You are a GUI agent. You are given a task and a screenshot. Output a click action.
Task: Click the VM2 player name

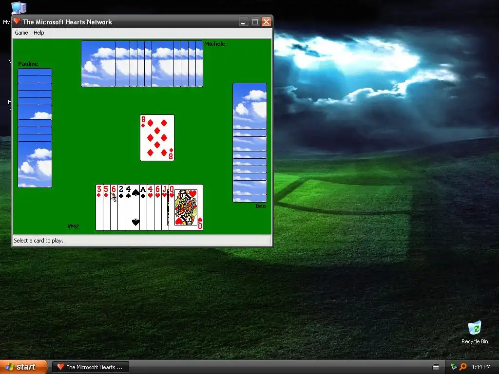73,226
